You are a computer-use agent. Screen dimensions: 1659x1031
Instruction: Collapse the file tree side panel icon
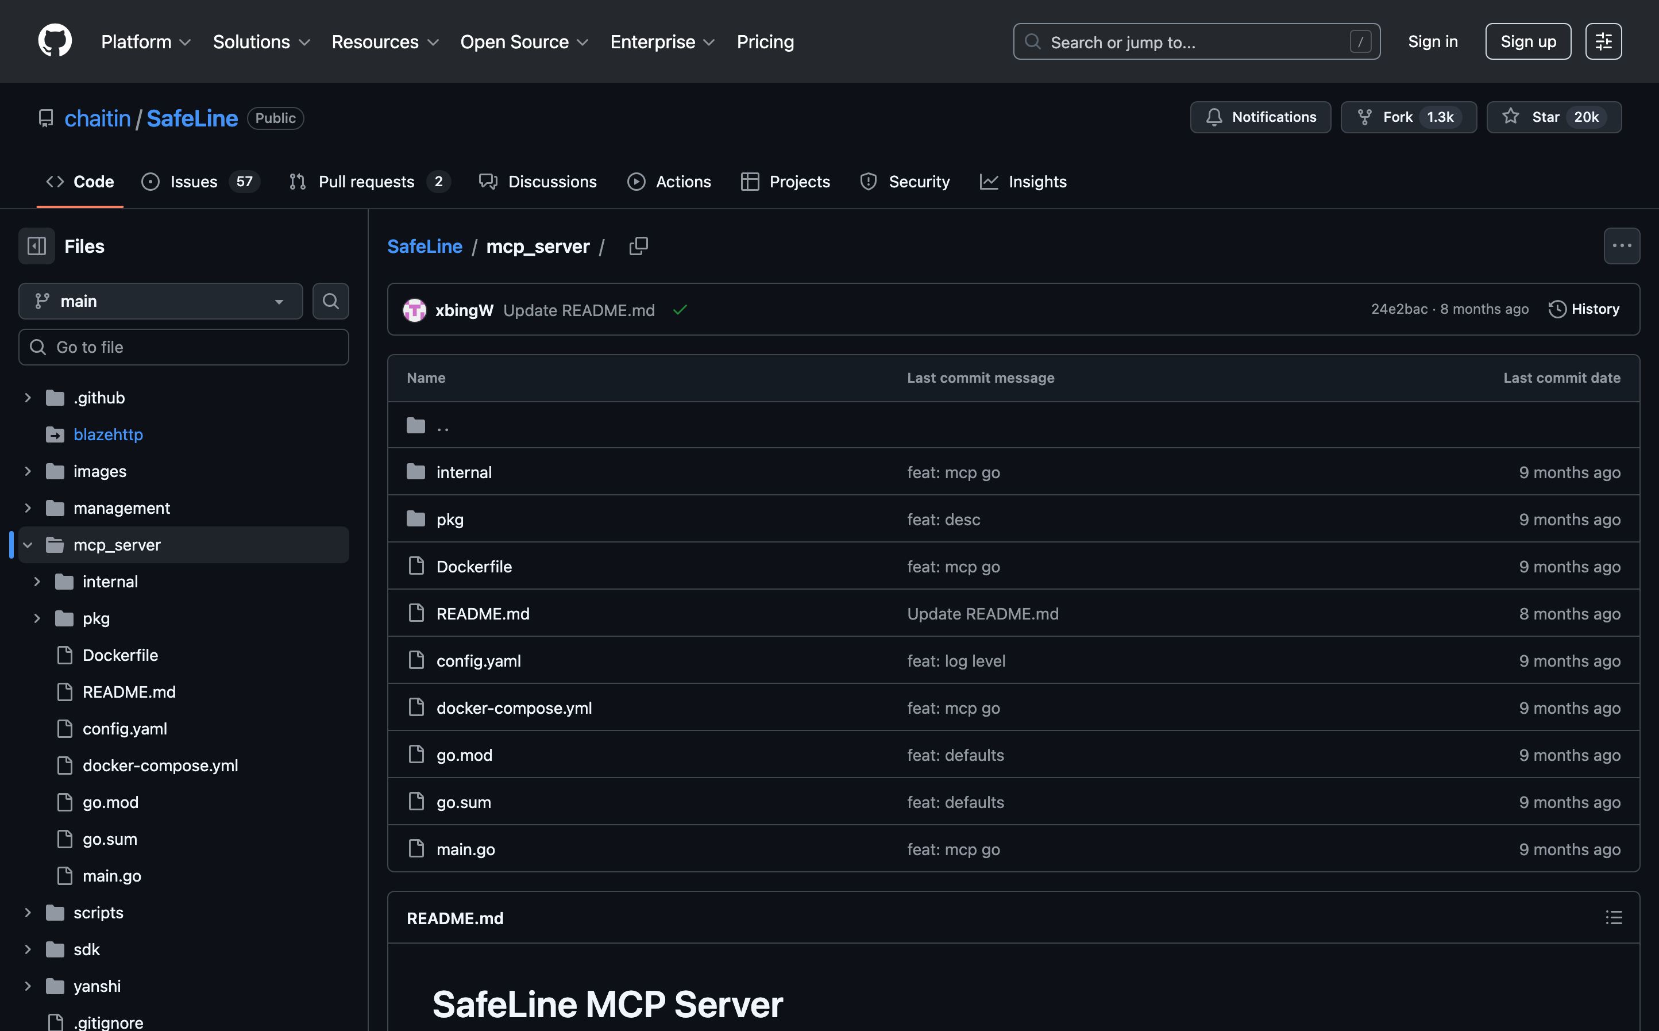pyautogui.click(x=37, y=246)
